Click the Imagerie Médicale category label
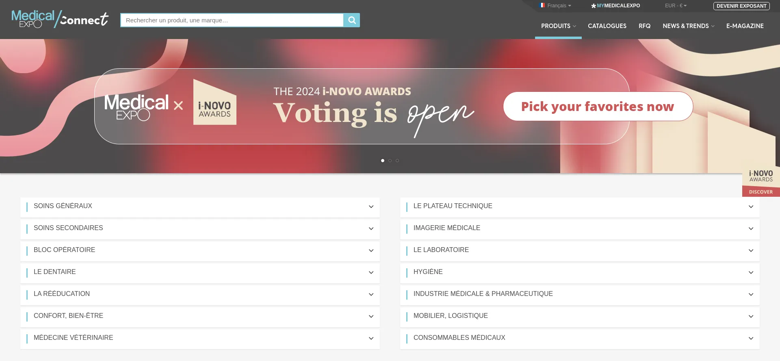Viewport: 780px width, 361px height. pos(447,228)
